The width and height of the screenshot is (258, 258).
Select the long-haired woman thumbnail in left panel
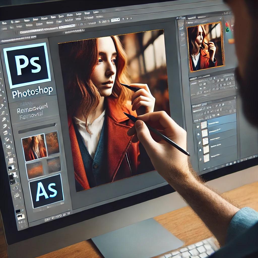tap(35, 147)
